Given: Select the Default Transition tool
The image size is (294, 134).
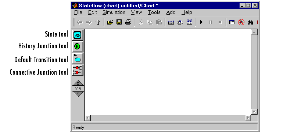Looking at the screenshot, I should [77, 58].
